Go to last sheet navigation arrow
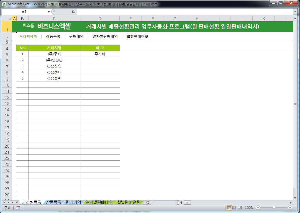The image size is (300, 213). tap(16, 202)
